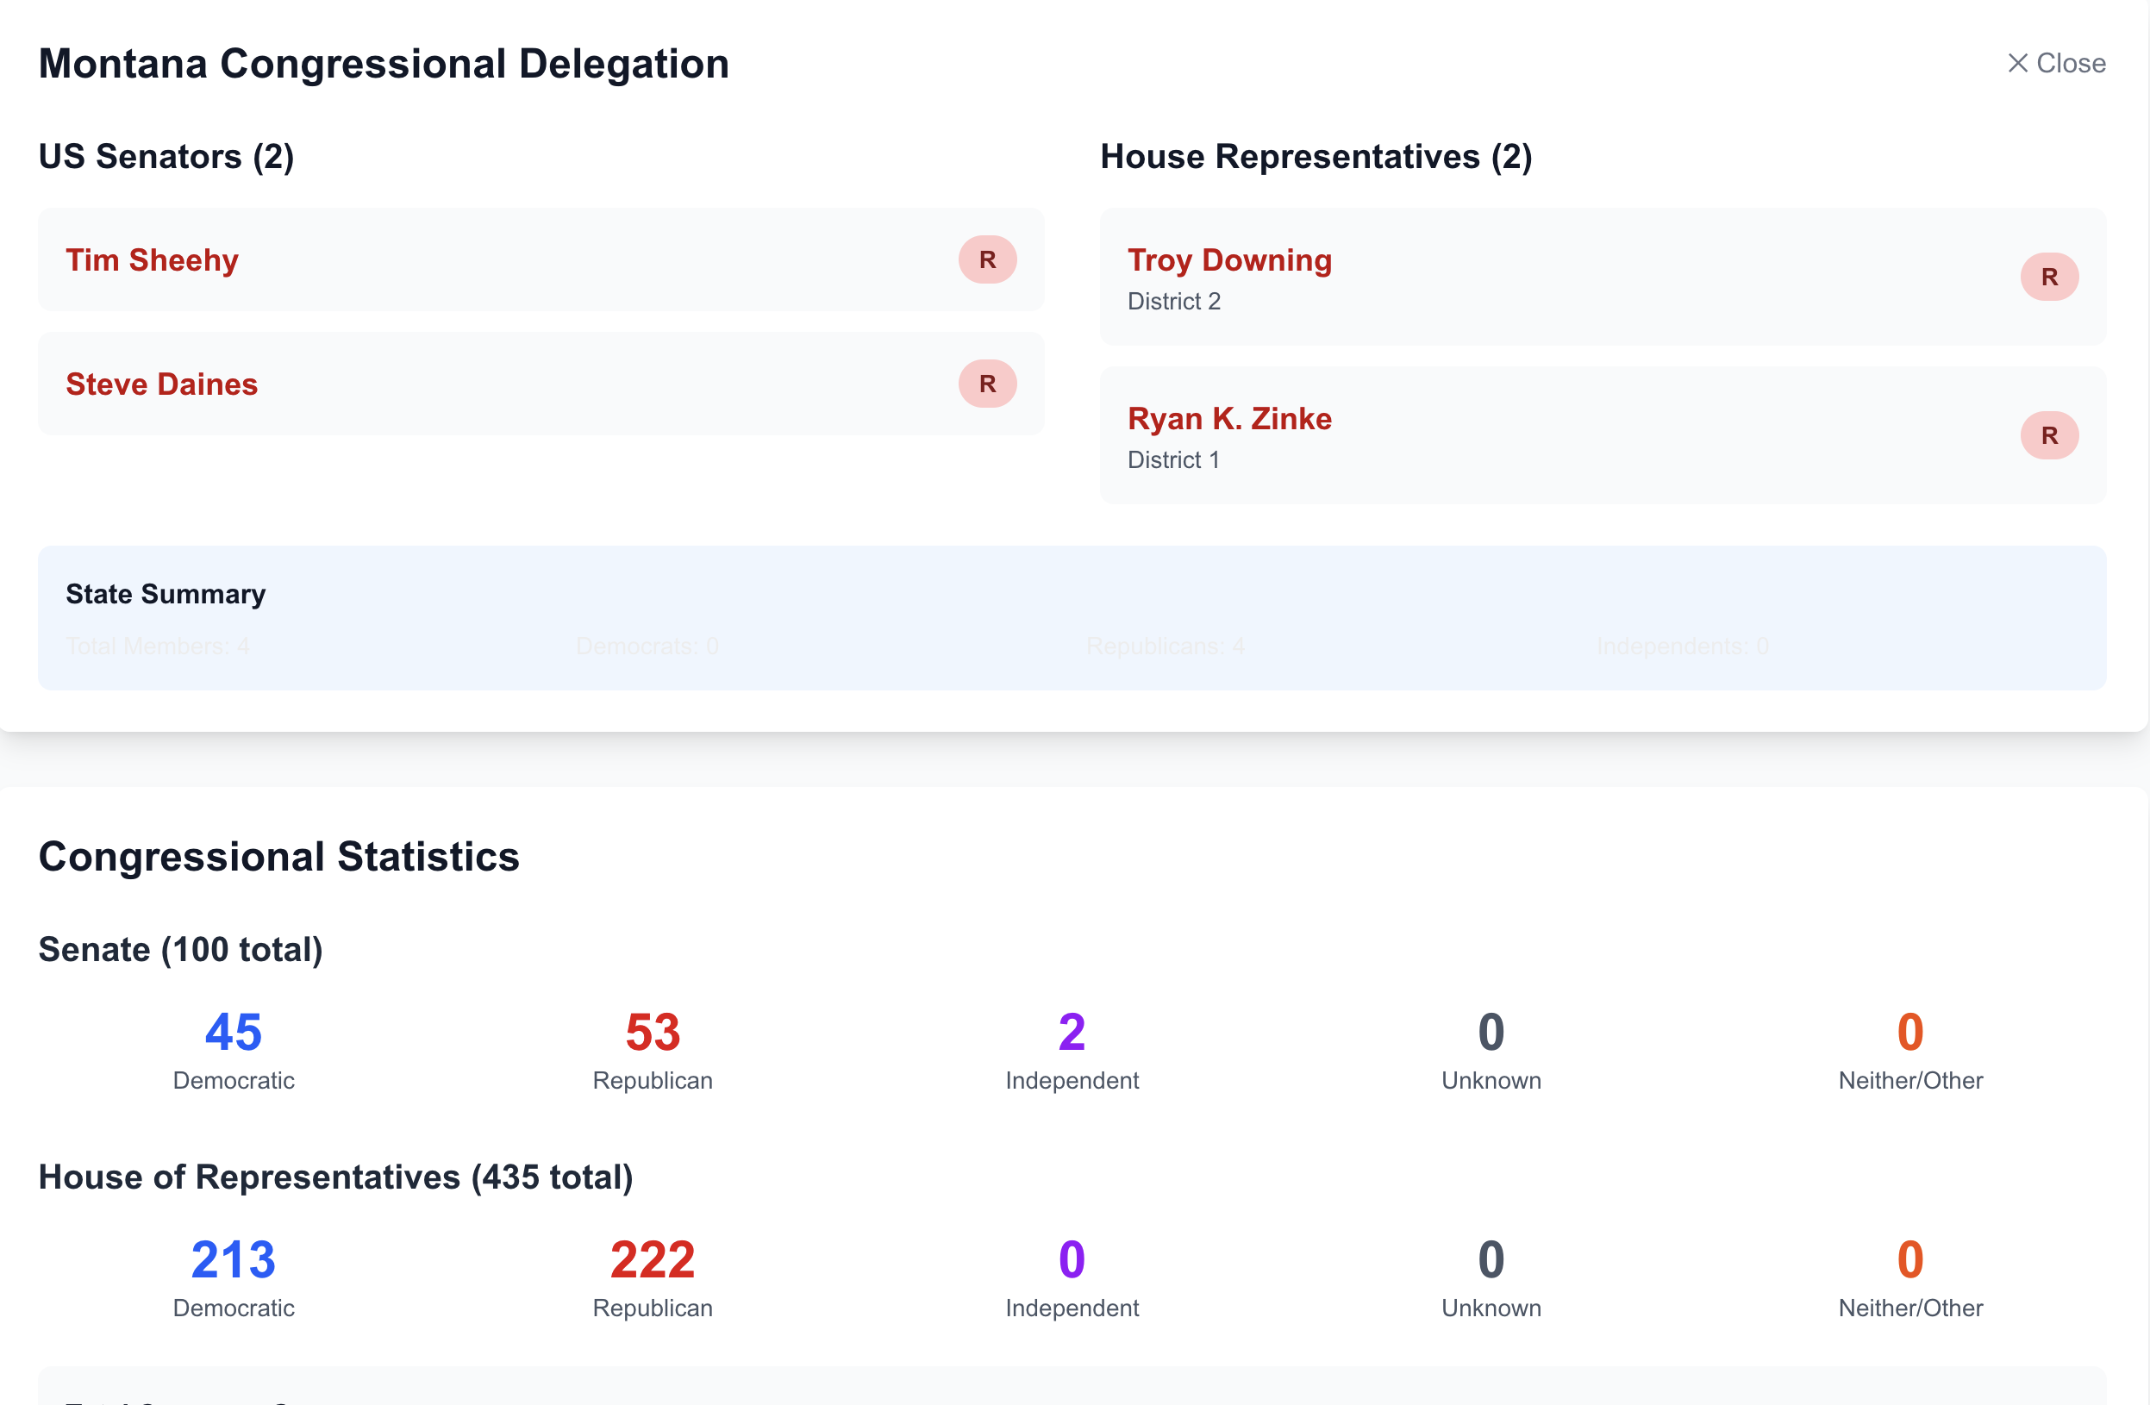The width and height of the screenshot is (2150, 1405).
Task: Click the House Democratic count 213
Action: coord(233,1259)
